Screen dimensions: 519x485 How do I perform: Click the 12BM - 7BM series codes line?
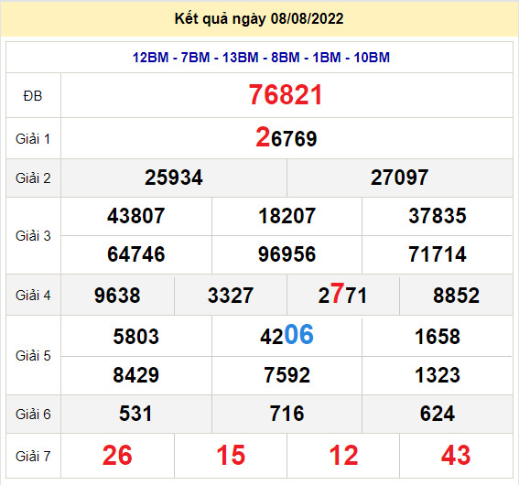pyautogui.click(x=261, y=58)
